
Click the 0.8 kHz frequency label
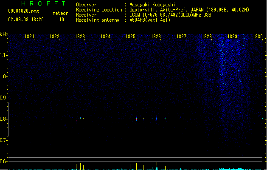(4, 119)
